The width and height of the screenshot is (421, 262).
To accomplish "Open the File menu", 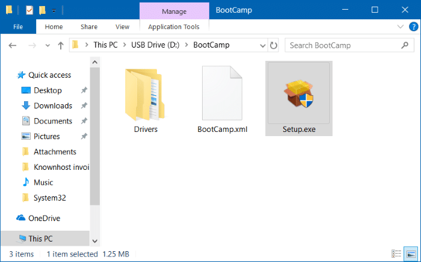I will (18, 27).
